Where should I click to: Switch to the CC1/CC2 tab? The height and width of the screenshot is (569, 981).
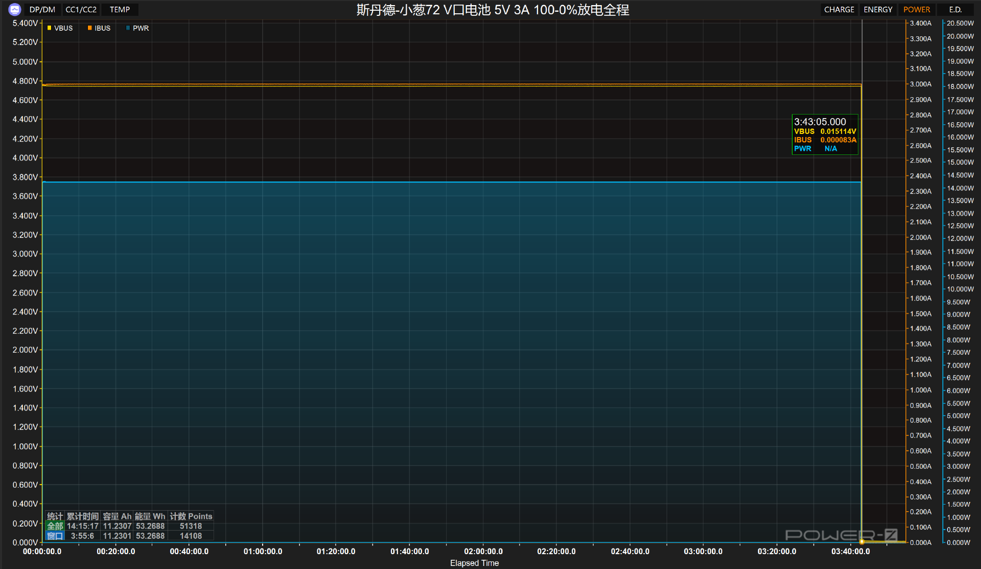(x=81, y=10)
